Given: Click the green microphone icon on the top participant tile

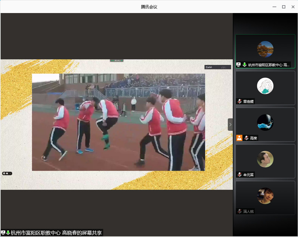Looking at the screenshot, I should pyautogui.click(x=245, y=65).
